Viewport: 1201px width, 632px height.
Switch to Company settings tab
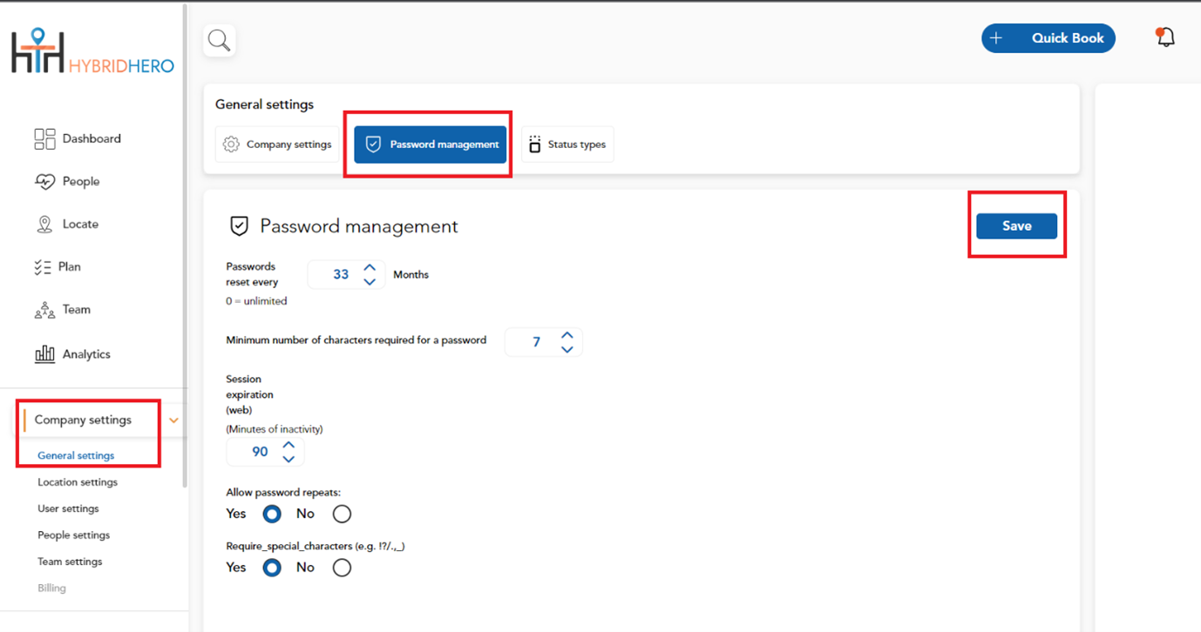tap(277, 145)
